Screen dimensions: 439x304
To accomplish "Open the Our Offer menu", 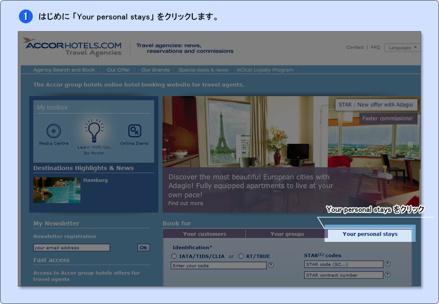I will (x=118, y=70).
